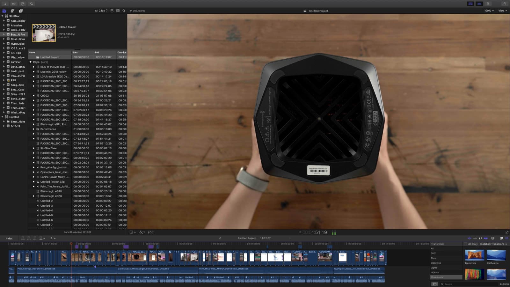Toggle skimming in the timeline toolbar
Image resolution: width=510 pixels, height=287 pixels.
point(470,238)
